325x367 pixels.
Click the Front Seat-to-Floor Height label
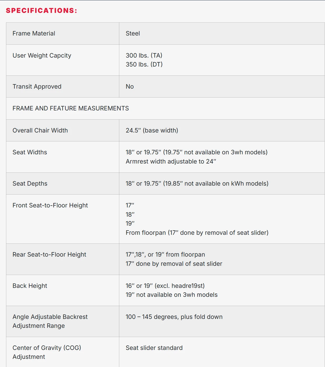50,205
